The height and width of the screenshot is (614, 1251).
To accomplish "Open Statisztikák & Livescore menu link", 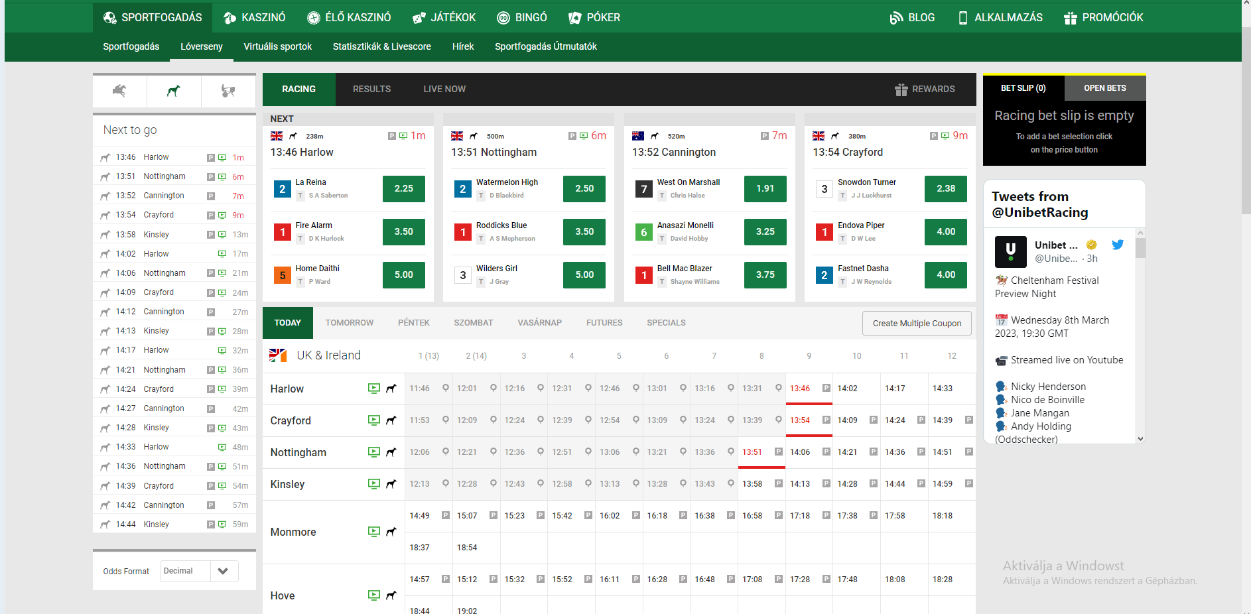I will click(382, 46).
